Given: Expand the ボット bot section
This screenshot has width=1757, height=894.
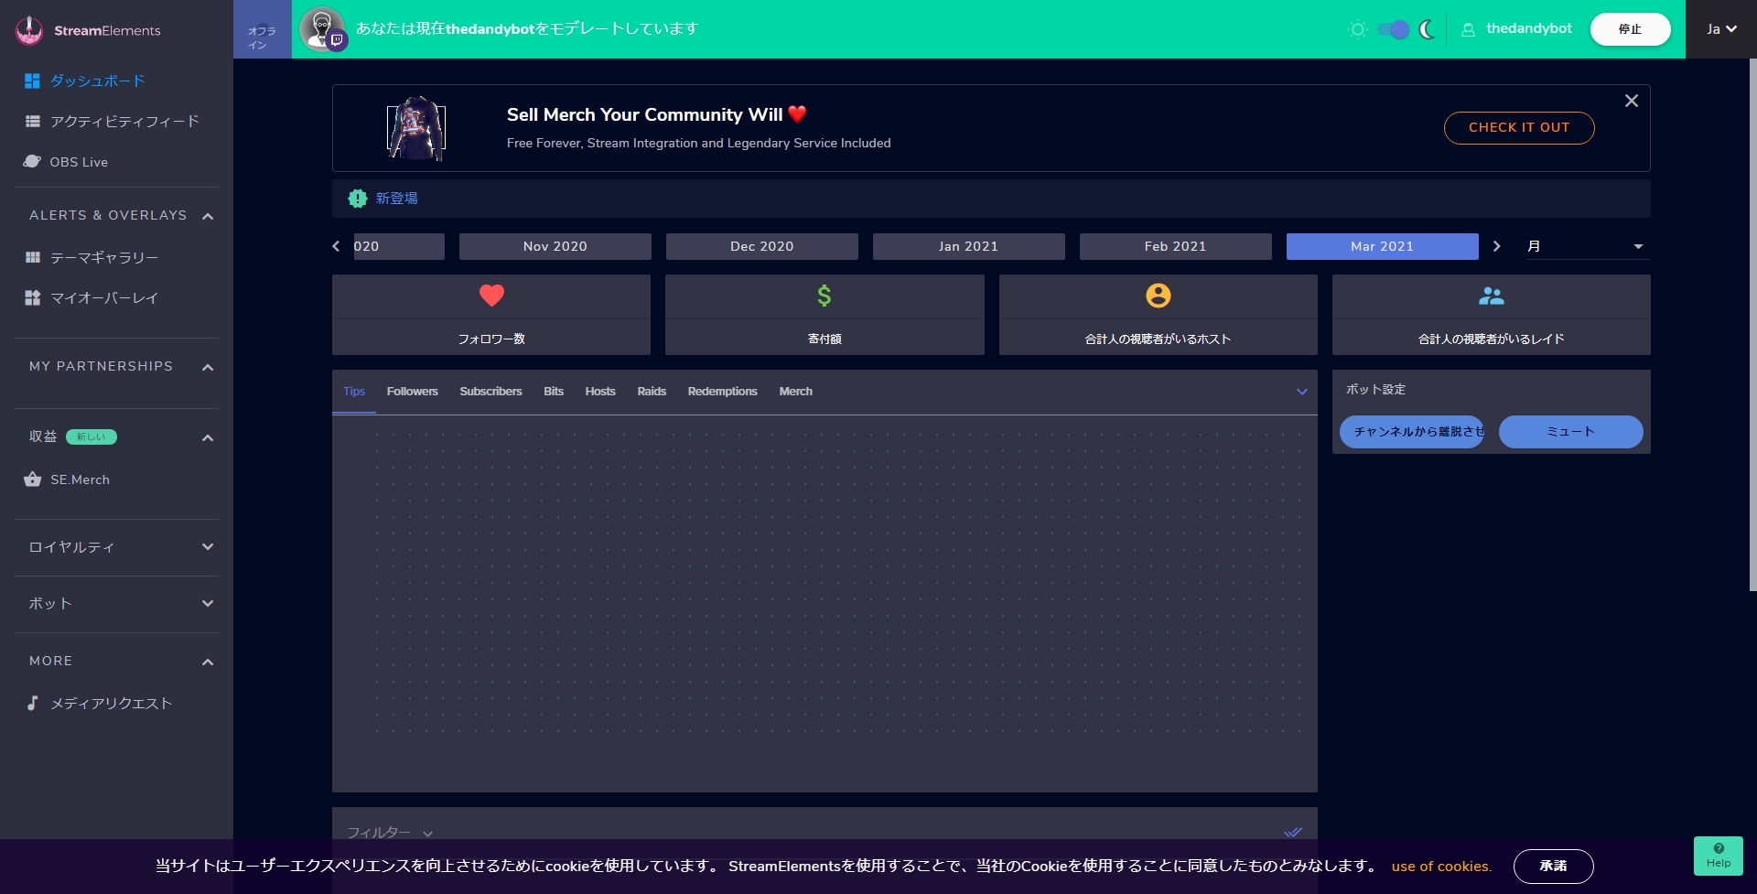Looking at the screenshot, I should [208, 603].
